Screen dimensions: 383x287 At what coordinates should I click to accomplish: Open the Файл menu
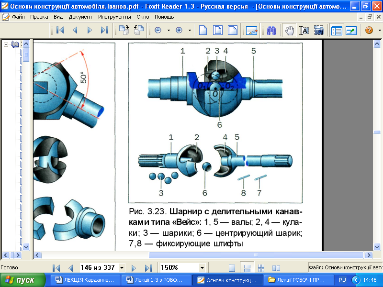(18, 17)
